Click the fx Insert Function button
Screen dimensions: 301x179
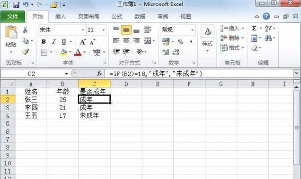pos(99,73)
